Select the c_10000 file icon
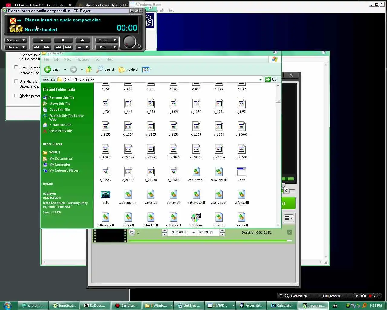Image resolution: width=387 pixels, height=310 pixels. click(242, 127)
